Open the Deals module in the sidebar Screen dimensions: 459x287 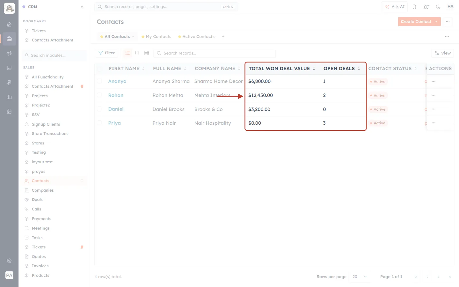point(37,200)
